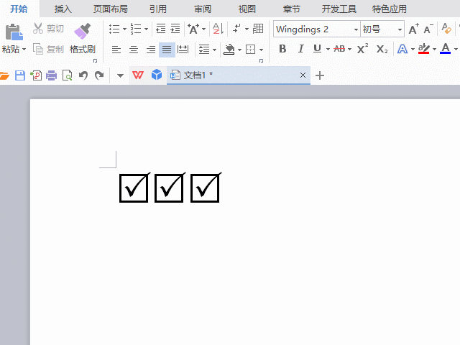Screen dimensions: 460x345
Task: Apply red highlight color
Action: 423,49
